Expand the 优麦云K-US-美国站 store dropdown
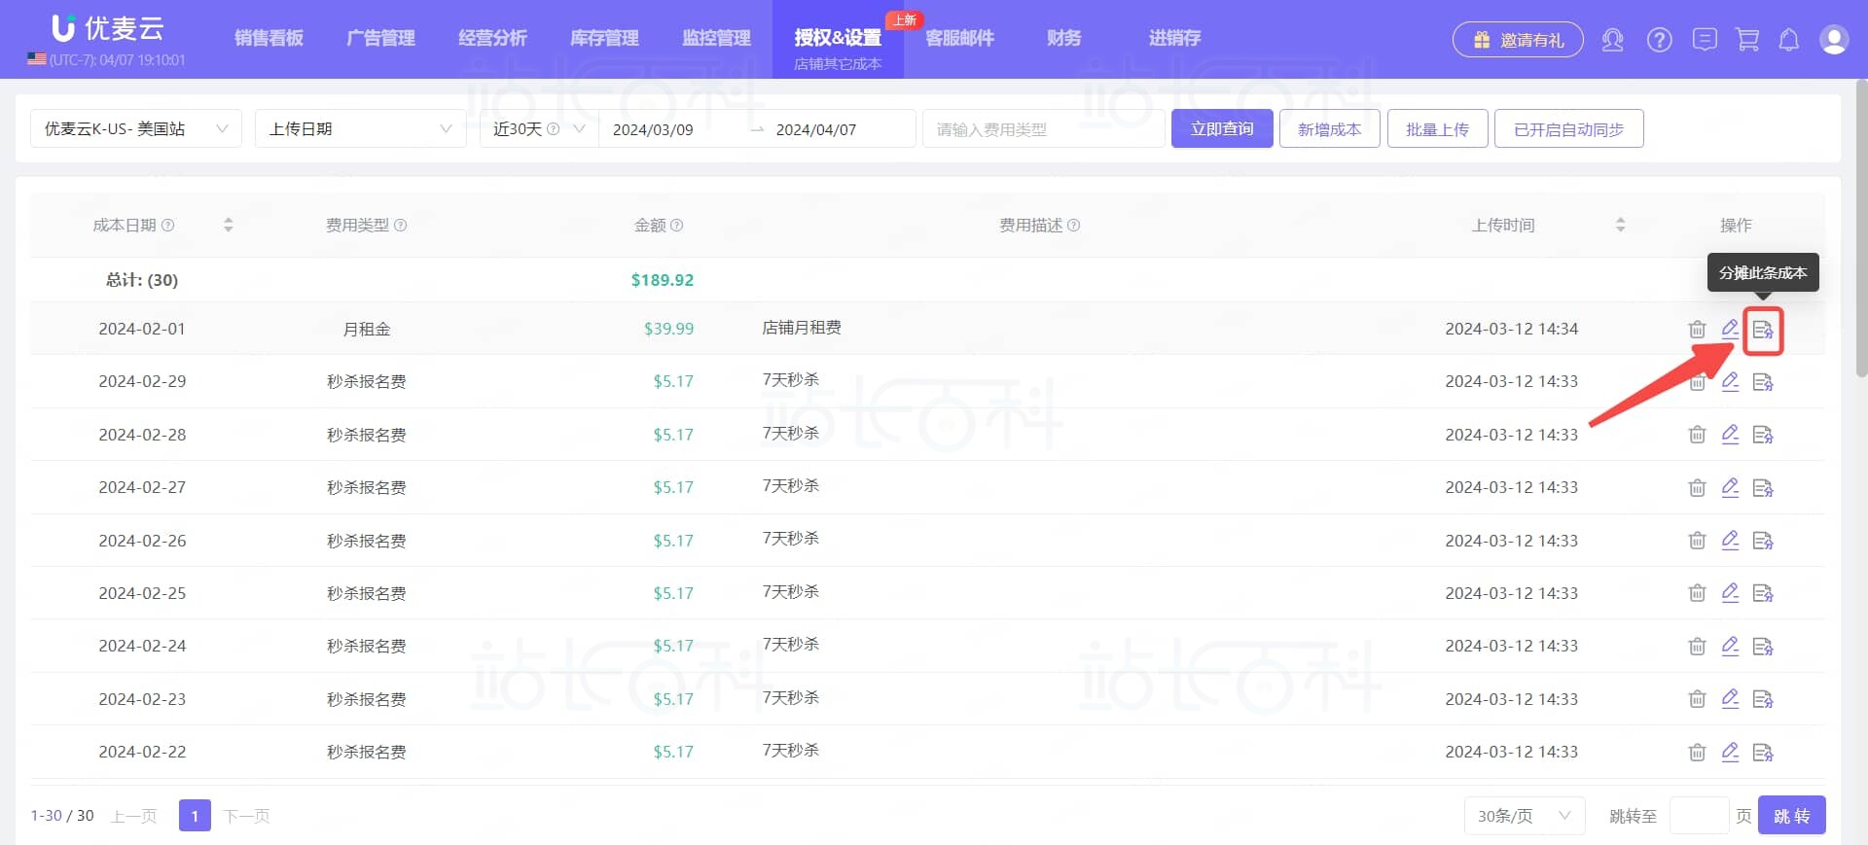 coord(135,129)
